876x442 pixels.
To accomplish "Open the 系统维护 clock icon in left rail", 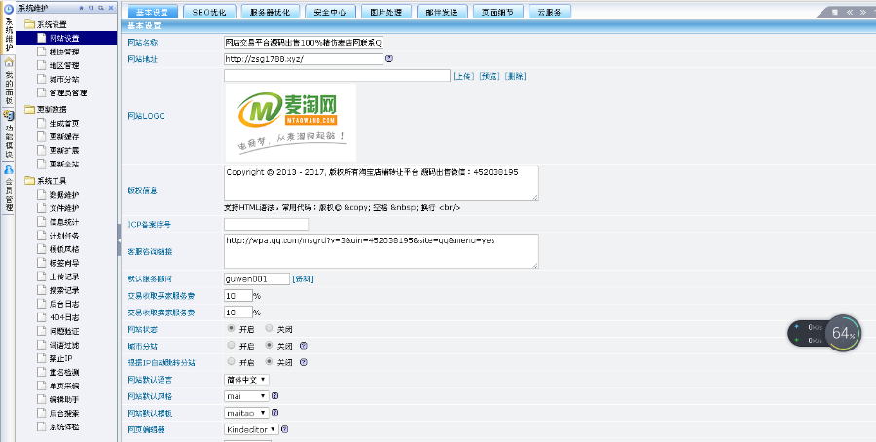I will coord(9,9).
